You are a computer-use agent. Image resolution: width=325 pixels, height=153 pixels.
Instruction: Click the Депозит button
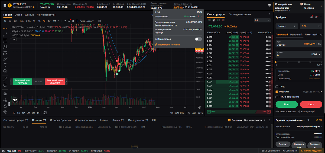pyautogui.click(x=283, y=144)
